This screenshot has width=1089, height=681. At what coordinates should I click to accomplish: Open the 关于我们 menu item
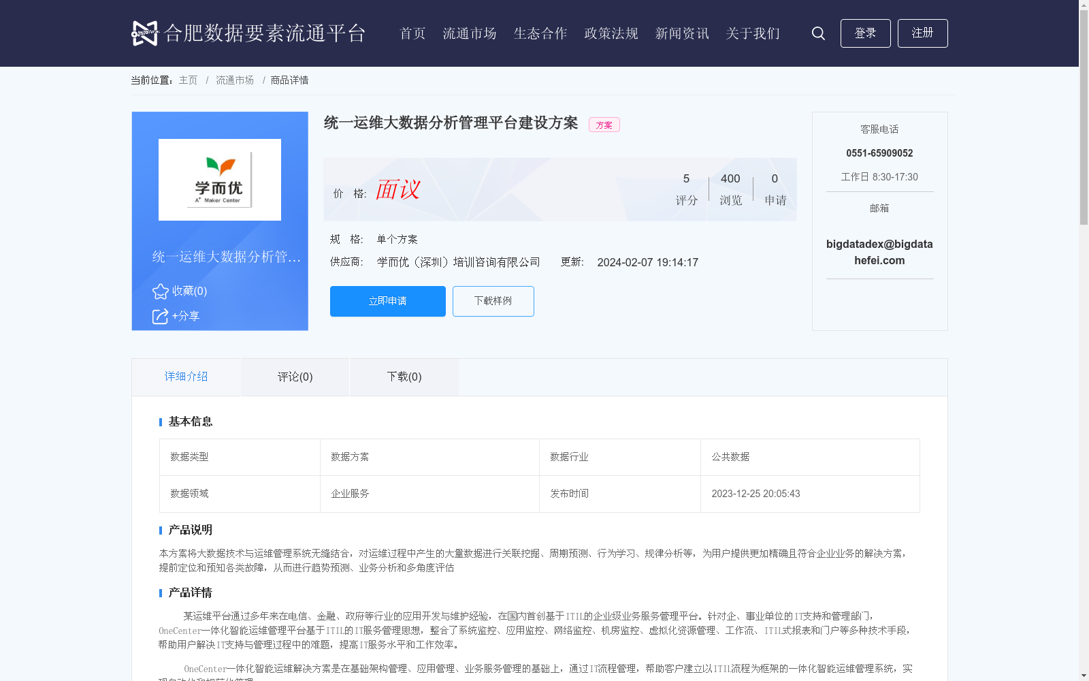pos(753,33)
